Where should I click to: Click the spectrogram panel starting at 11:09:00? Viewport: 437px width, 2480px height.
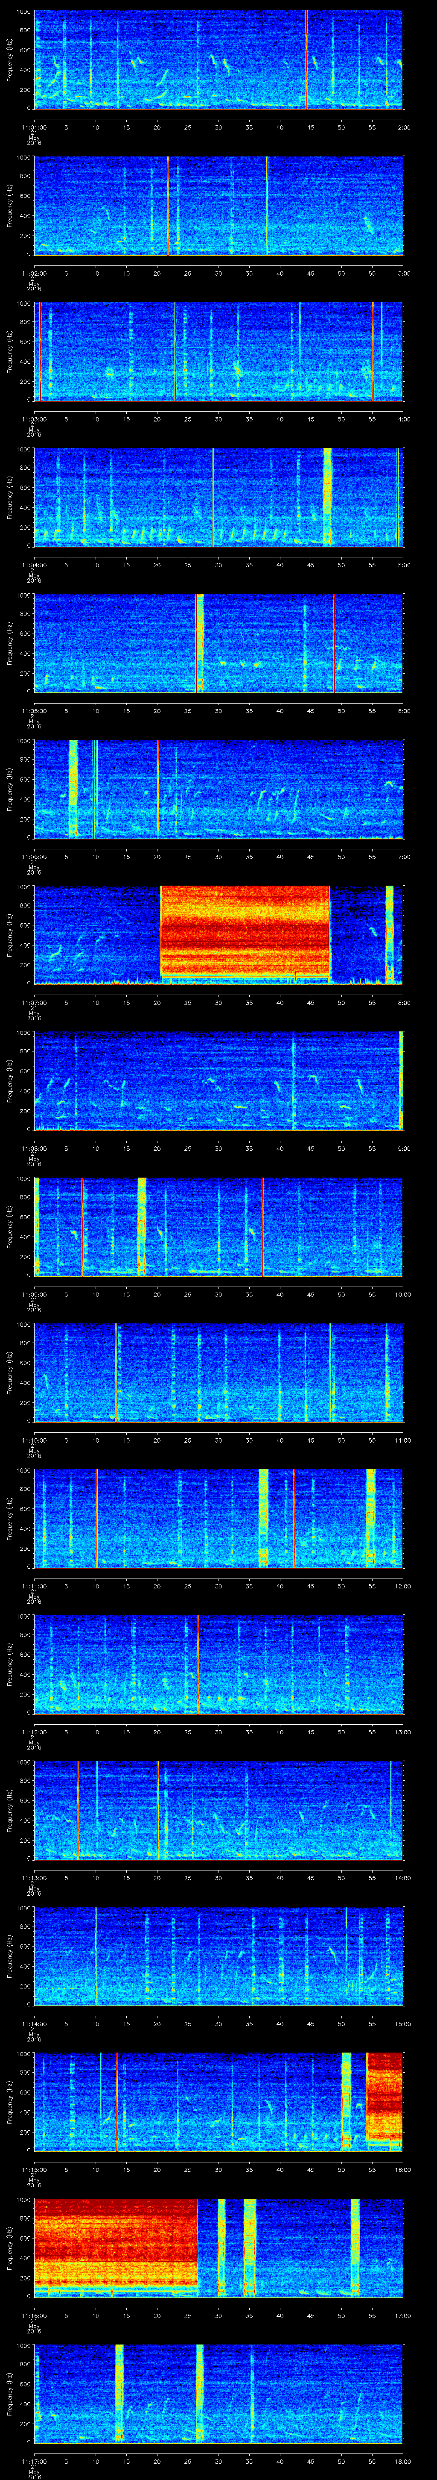click(x=218, y=1226)
